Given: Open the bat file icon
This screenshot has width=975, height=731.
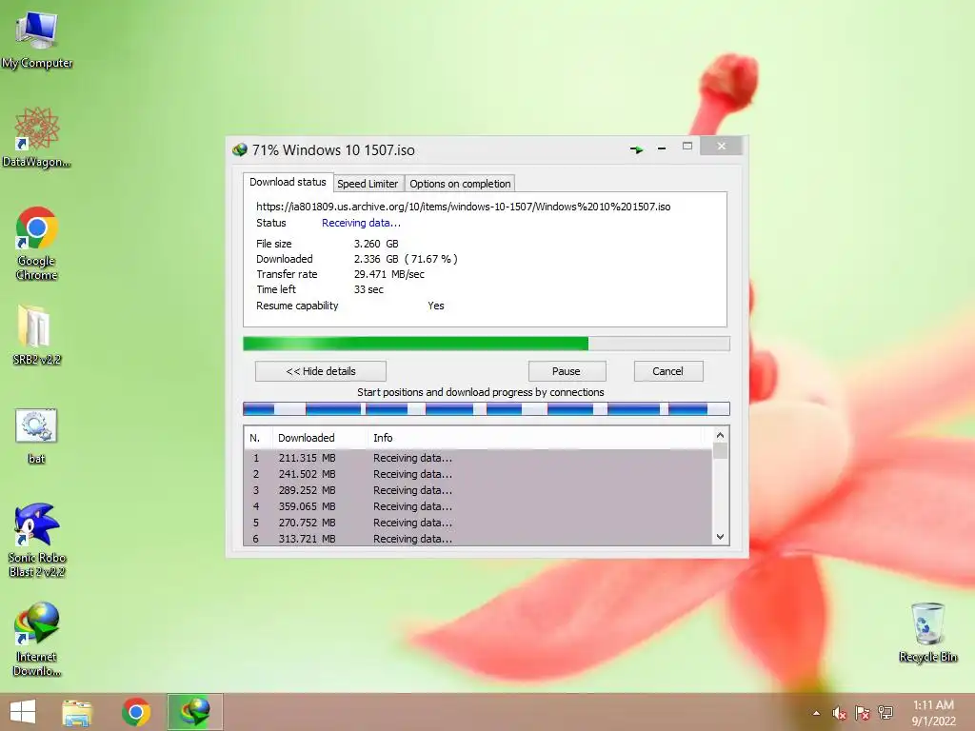Looking at the screenshot, I should click(x=37, y=436).
